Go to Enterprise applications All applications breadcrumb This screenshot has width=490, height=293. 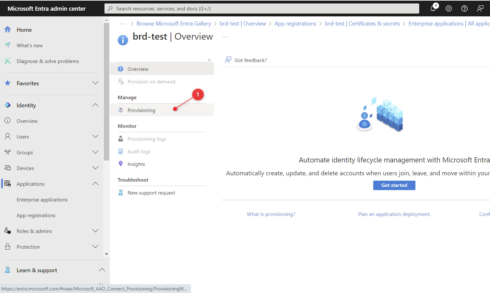point(449,24)
